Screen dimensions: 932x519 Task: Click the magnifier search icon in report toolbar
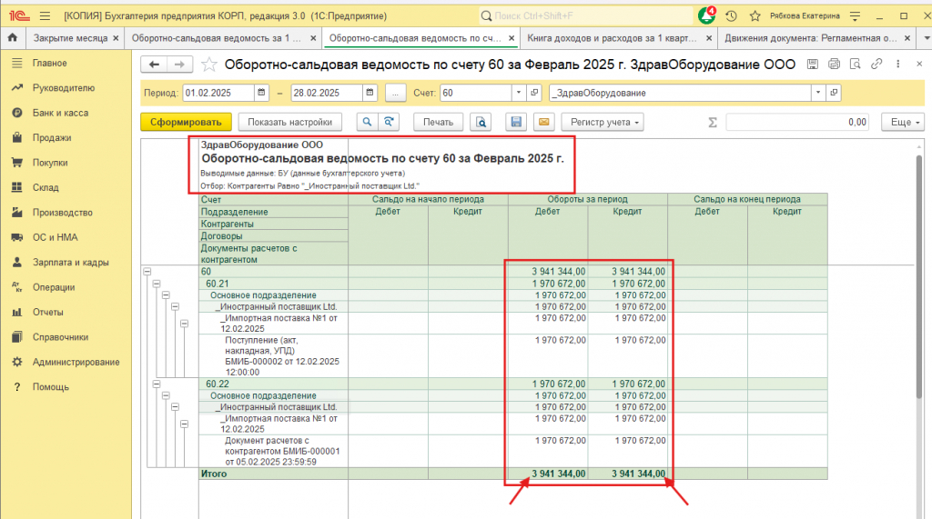coord(367,122)
